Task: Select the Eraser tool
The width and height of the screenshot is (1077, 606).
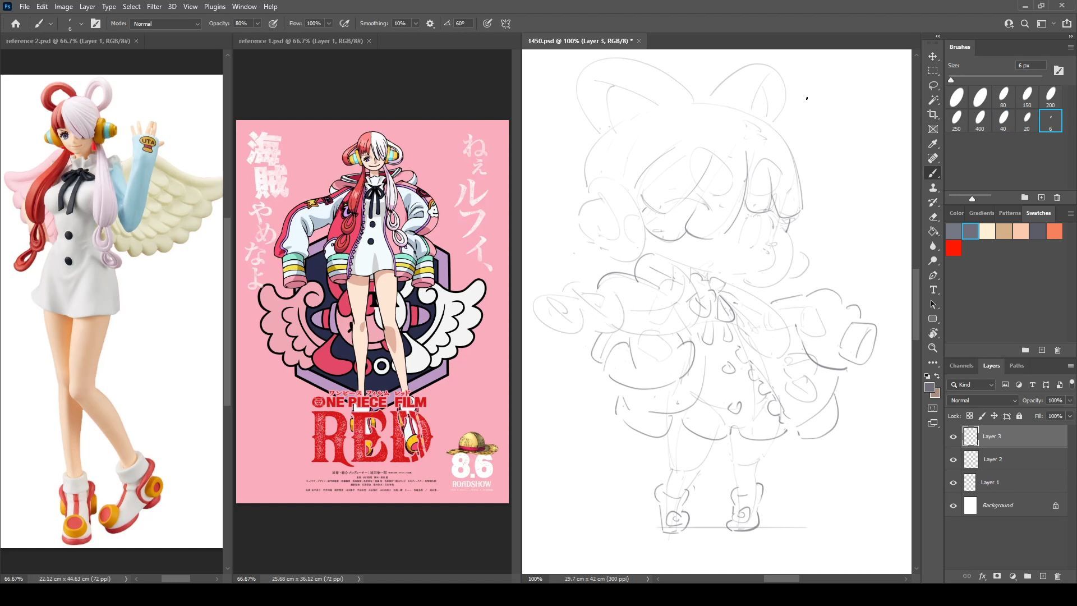Action: tap(933, 217)
